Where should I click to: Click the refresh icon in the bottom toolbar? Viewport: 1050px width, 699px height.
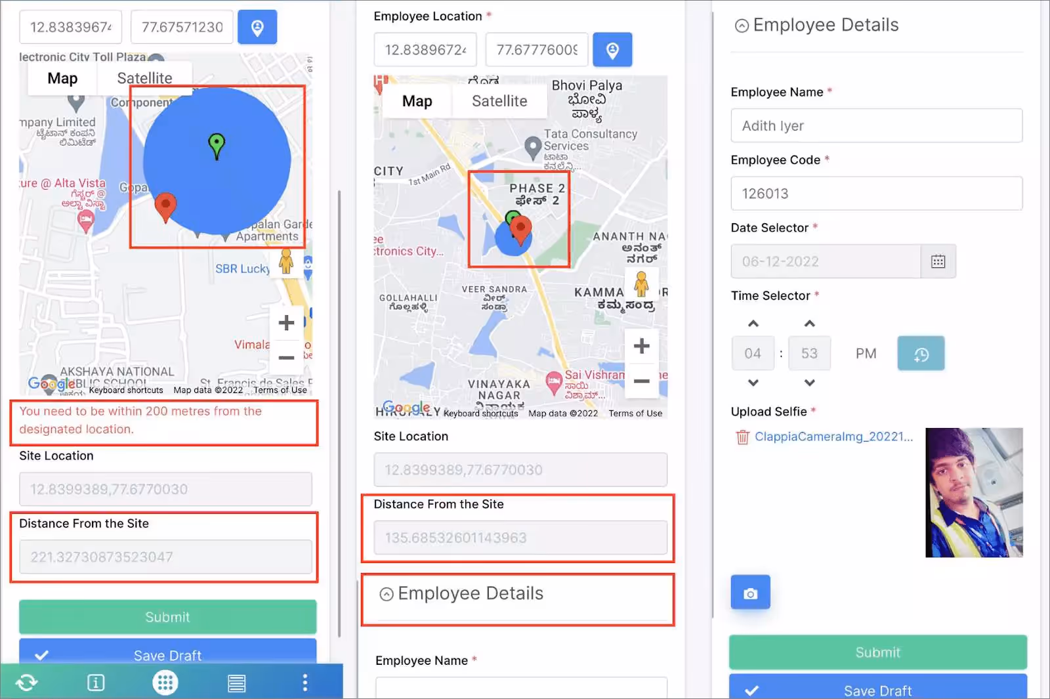(26, 683)
